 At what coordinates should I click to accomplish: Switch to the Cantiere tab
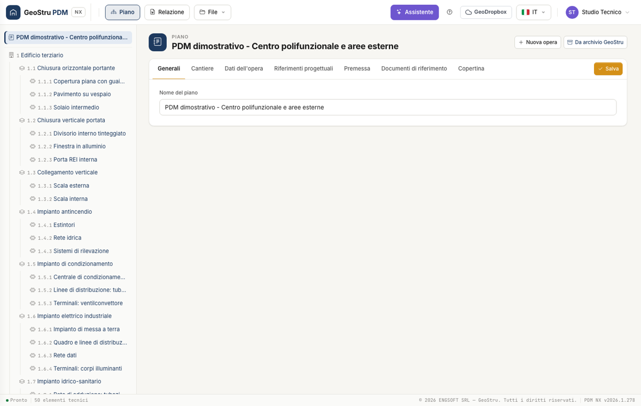(202, 68)
